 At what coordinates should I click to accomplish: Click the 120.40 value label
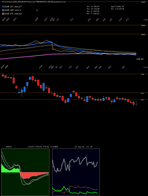click(140, 59)
